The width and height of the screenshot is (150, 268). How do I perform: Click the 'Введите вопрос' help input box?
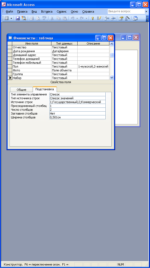point(126,11)
